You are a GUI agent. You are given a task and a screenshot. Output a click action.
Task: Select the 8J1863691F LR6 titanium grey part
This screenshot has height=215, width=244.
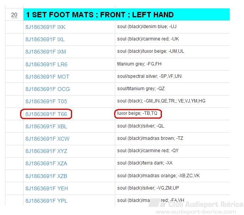pyautogui.click(x=46, y=64)
